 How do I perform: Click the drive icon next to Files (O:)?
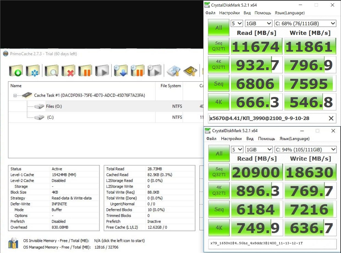[x=39, y=106]
